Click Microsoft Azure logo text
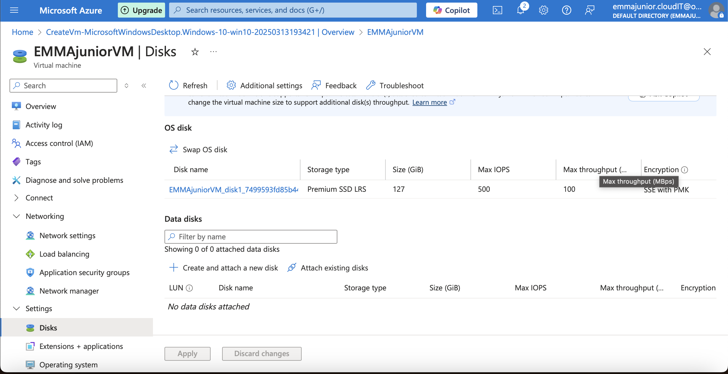Image resolution: width=728 pixels, height=374 pixels. [x=71, y=10]
